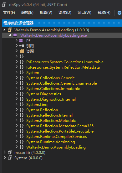Click the blue back navigation arrow icon
Screen dimensions: 122x173
point(119,13)
